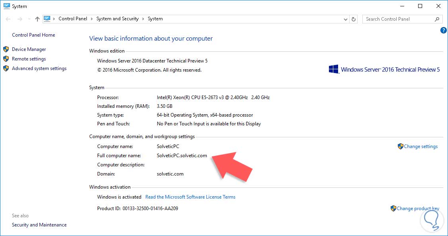Click the Remote settings shield icon
Image resolution: width=448 pixels, height=236 pixels.
(x=6, y=59)
